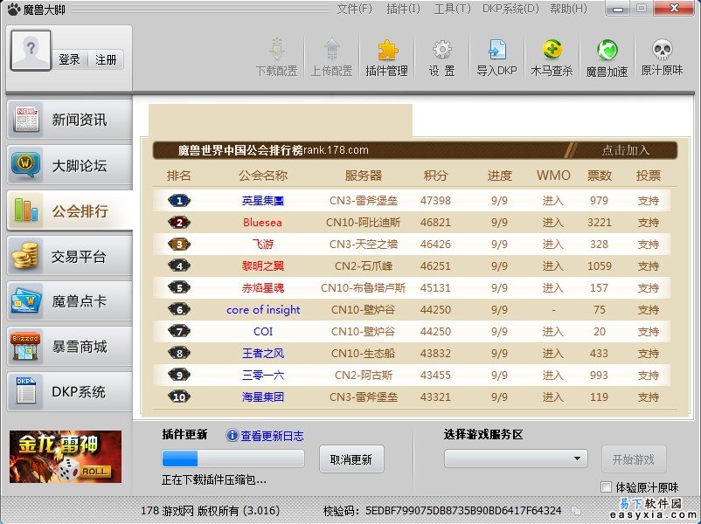This screenshot has height=524, width=701.
Task: Open guild 赤焰星魂 link
Action: tap(263, 288)
